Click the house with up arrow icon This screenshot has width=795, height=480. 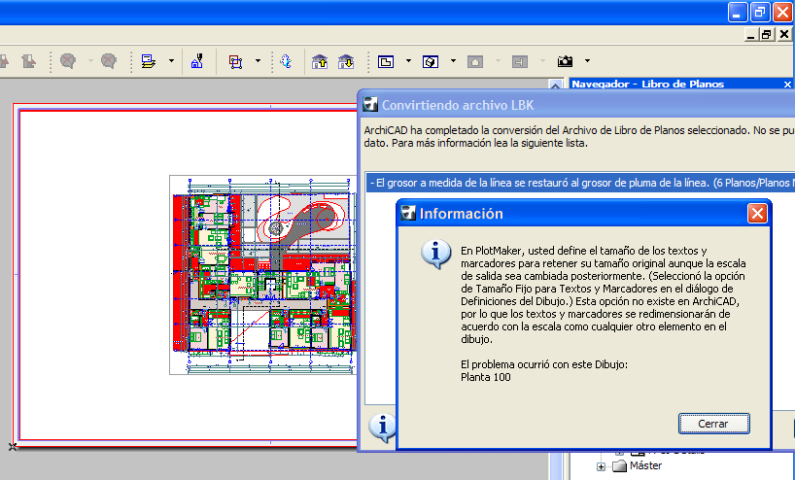click(320, 62)
